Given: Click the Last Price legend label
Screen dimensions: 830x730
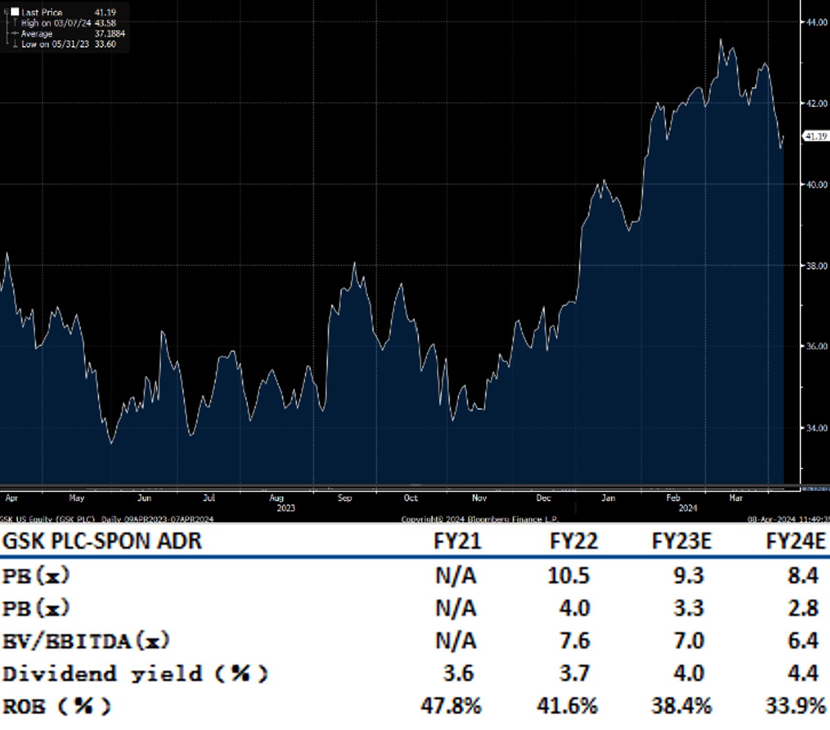Looking at the screenshot, I should (41, 12).
